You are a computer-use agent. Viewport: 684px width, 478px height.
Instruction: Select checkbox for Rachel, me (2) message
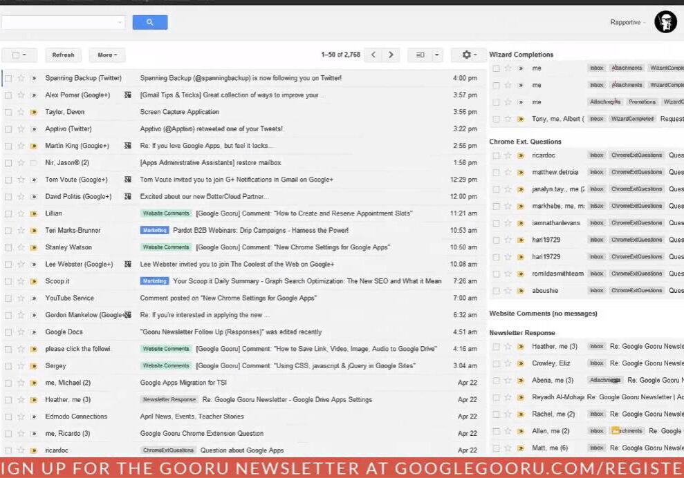pos(496,414)
